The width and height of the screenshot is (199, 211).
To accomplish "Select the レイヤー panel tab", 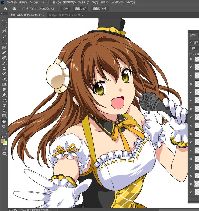I will tap(193, 35).
